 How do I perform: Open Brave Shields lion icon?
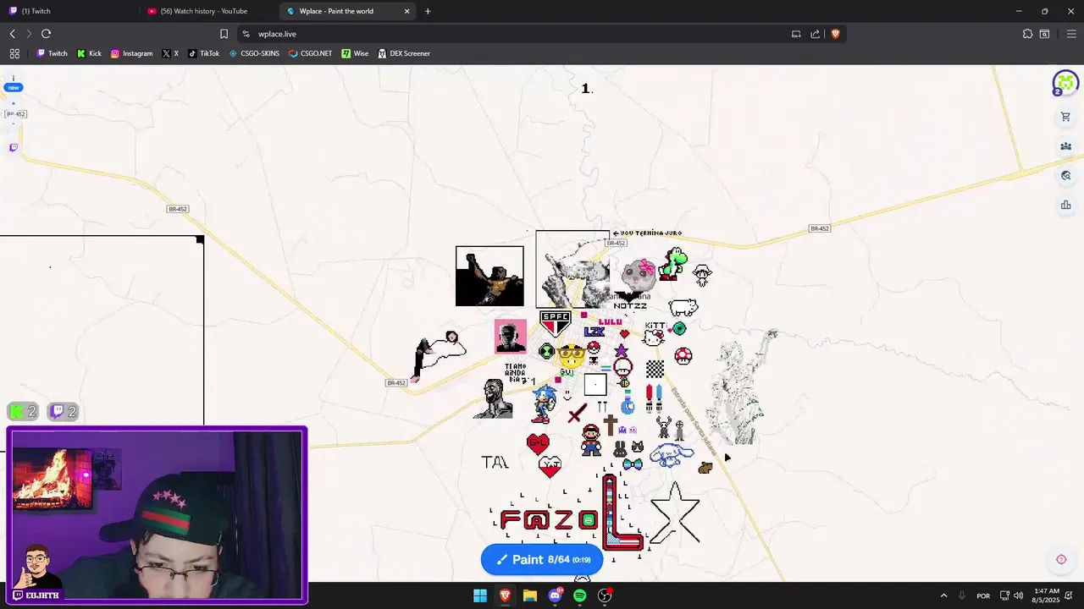coord(835,34)
